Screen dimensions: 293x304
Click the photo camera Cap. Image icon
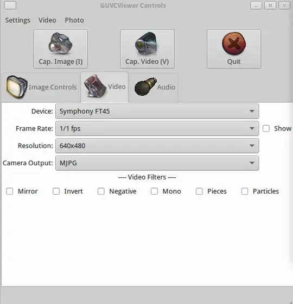(60, 44)
